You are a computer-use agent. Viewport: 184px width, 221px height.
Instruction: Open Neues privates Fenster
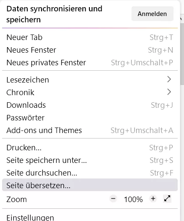90,63
